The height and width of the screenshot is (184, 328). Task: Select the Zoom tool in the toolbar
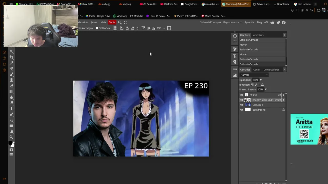12,137
